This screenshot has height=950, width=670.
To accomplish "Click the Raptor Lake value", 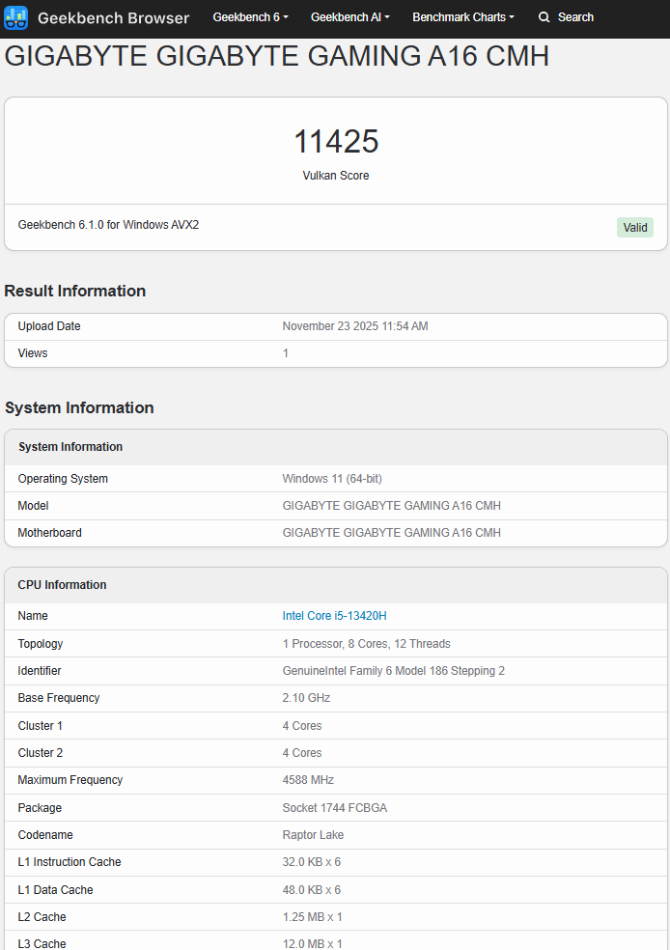I will 313,835.
